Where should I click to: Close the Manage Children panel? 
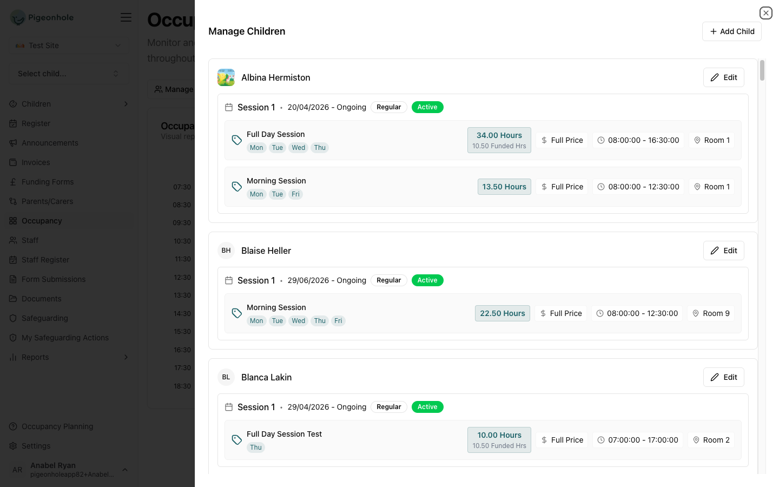click(x=765, y=12)
